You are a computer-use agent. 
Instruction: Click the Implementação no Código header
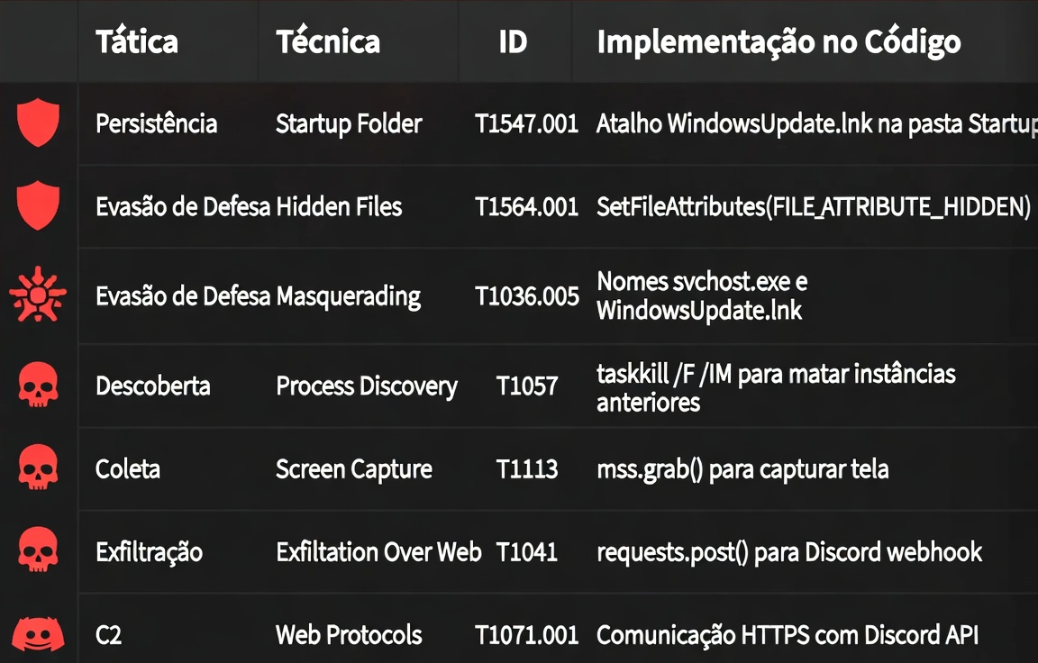click(x=778, y=41)
